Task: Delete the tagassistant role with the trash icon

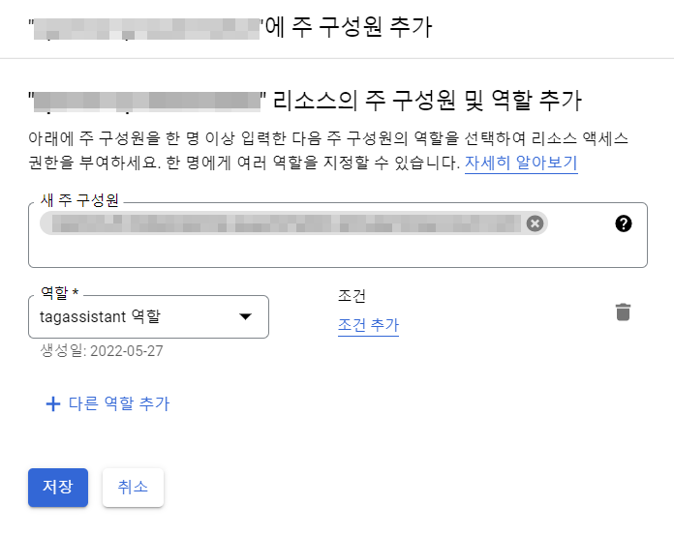Action: pos(624,312)
